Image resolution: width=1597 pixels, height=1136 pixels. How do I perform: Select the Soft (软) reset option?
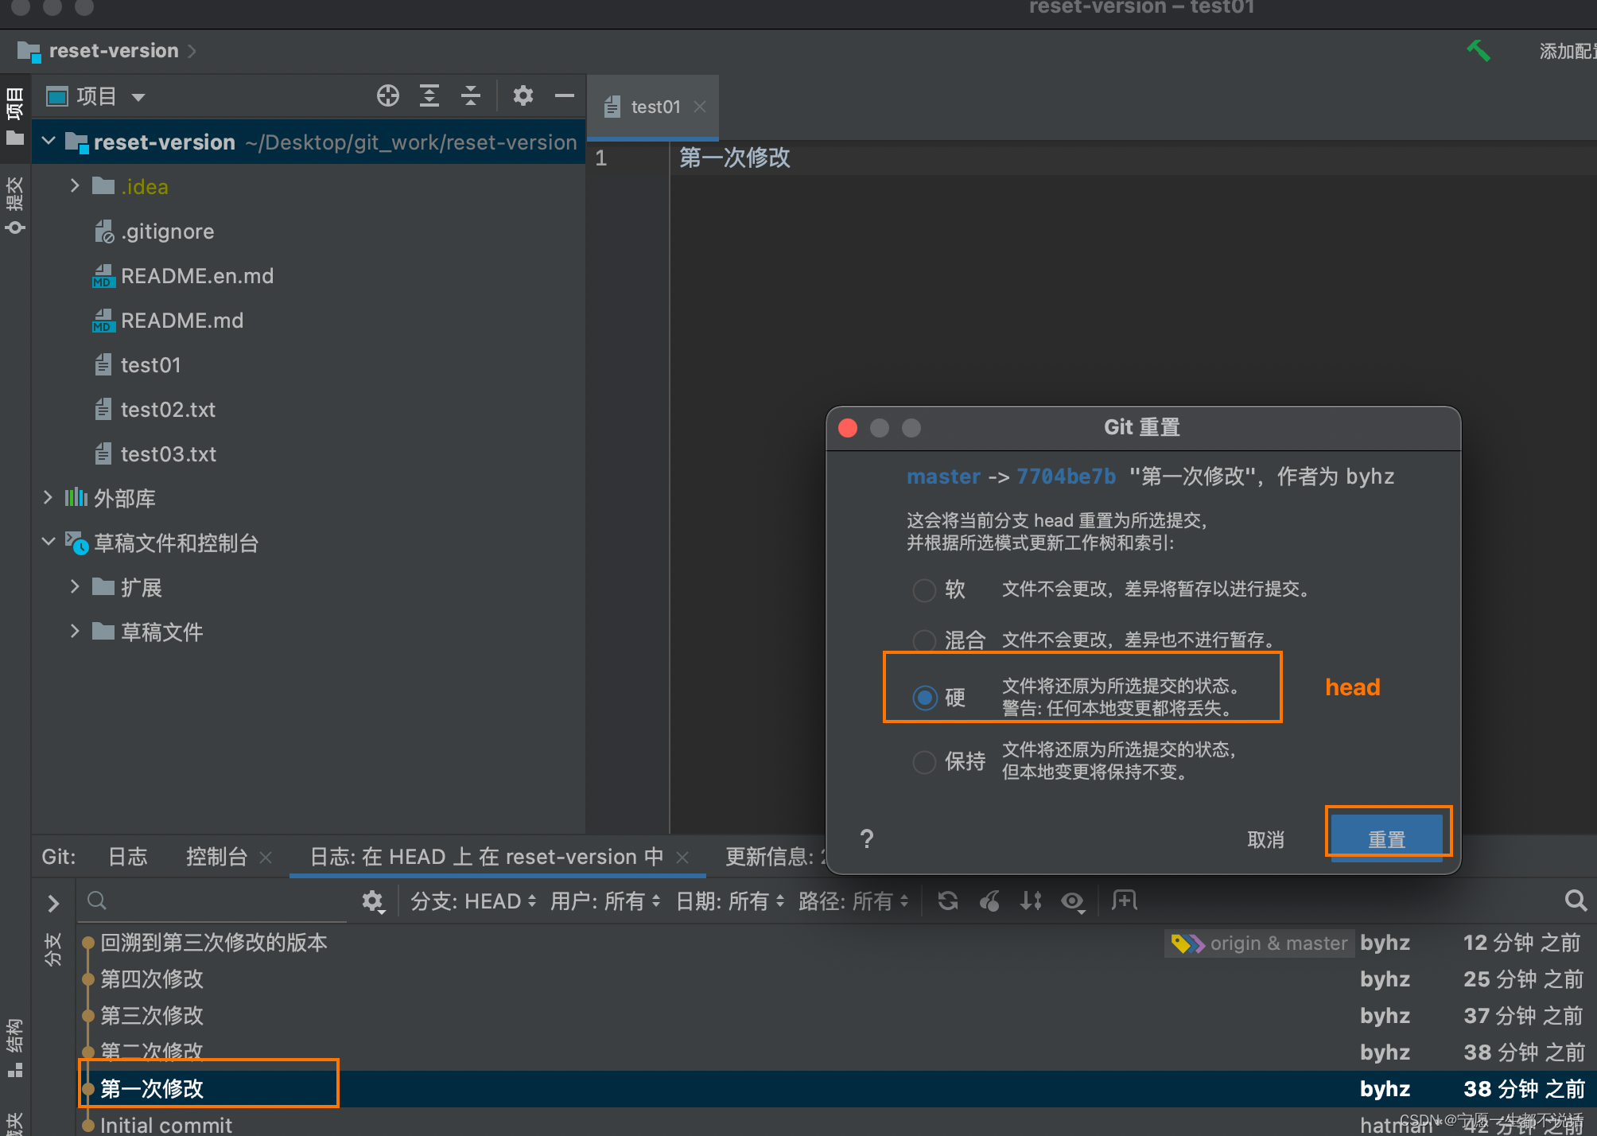click(x=924, y=590)
